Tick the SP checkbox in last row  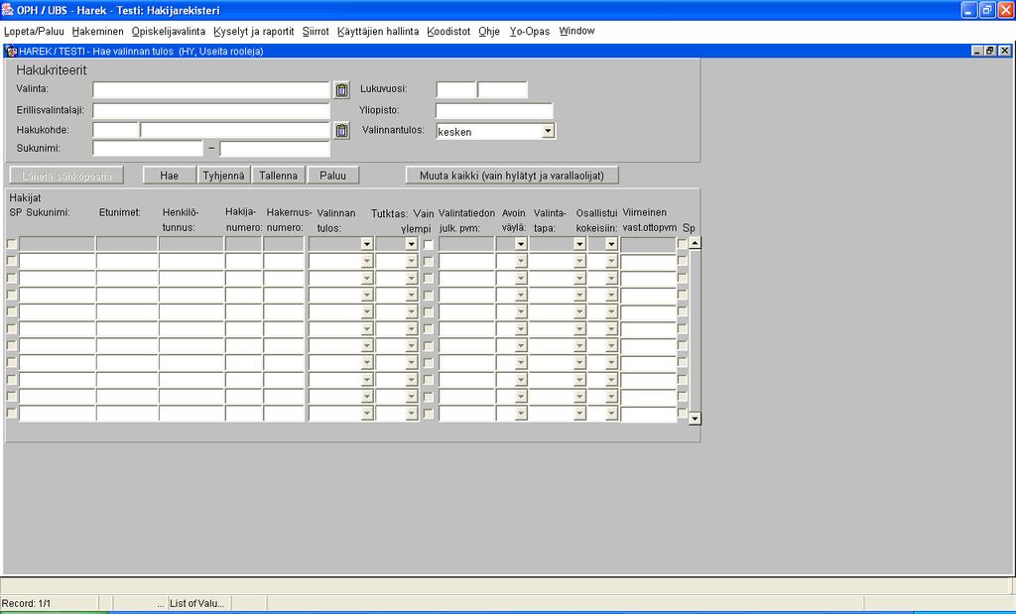[12, 413]
